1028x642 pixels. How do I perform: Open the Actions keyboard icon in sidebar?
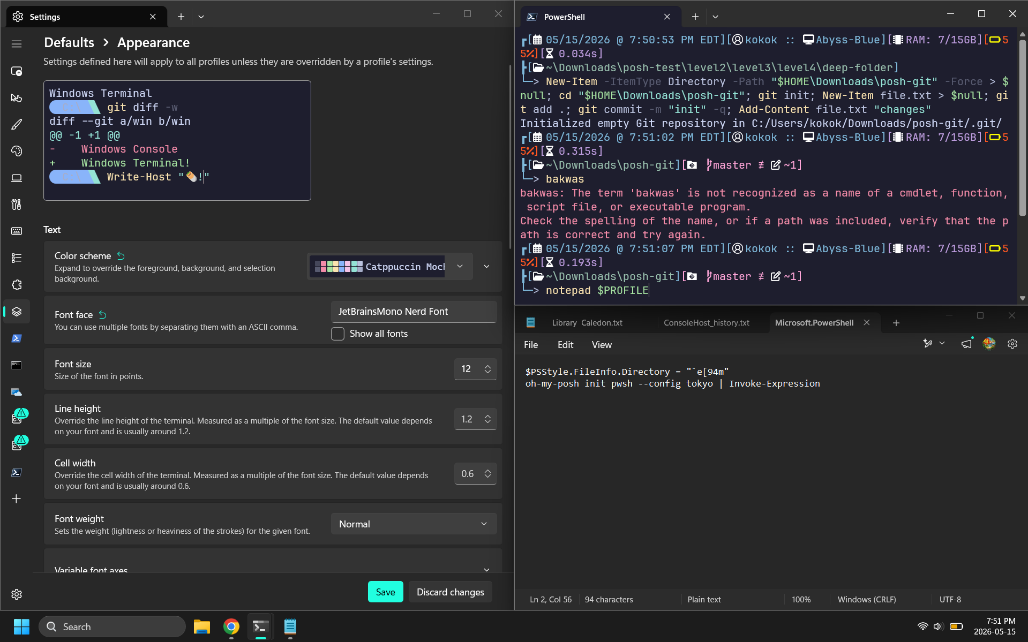(x=17, y=231)
